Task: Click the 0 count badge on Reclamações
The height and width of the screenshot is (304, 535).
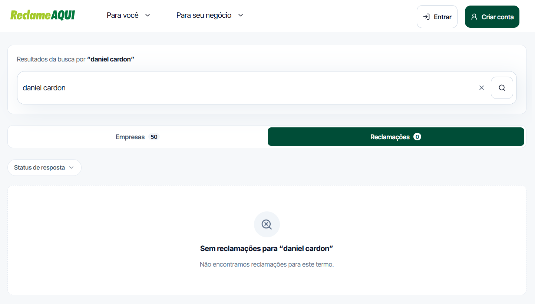Action: coord(417,137)
